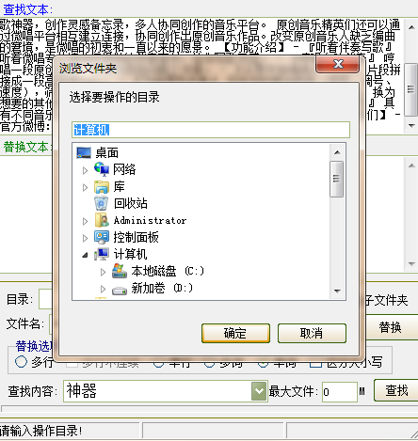Click the folder path field showing 计算机

point(211,130)
